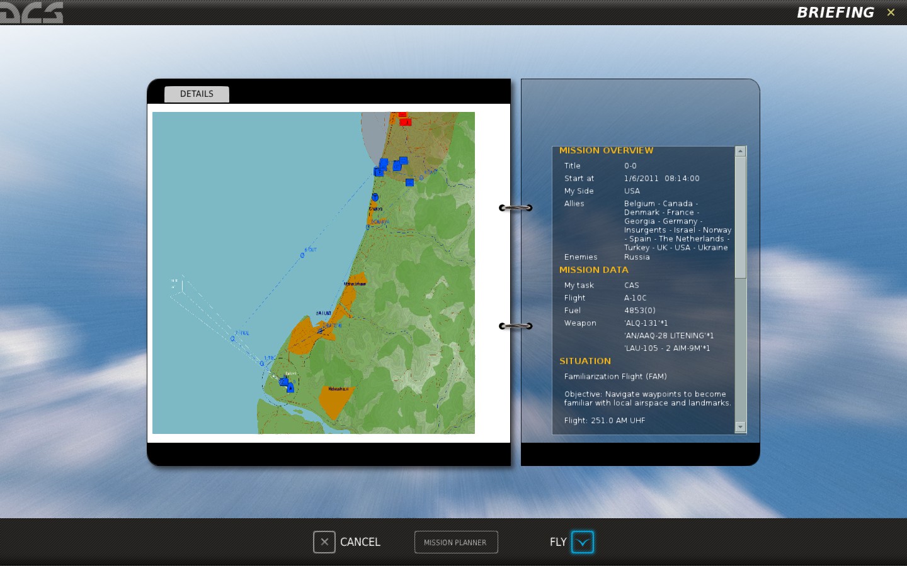Click the red enemy unit marker on map

coord(405,121)
